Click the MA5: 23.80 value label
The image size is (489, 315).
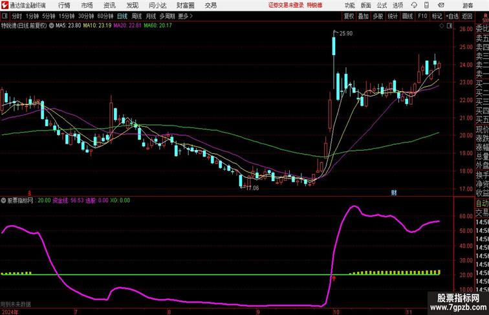(69, 26)
